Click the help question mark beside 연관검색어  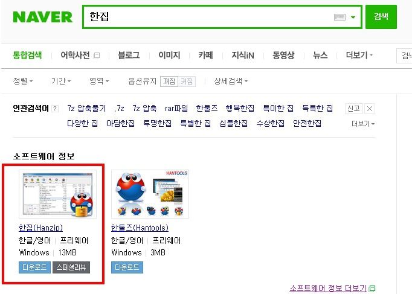[x=55, y=109]
